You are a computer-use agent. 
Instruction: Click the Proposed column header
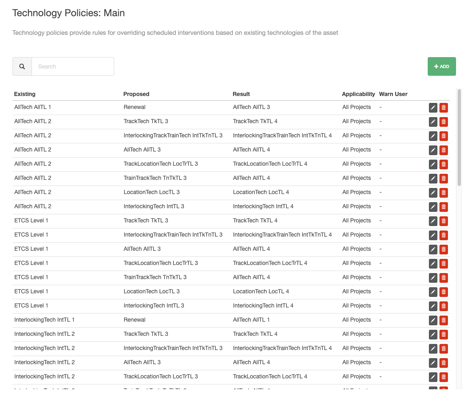coord(136,94)
